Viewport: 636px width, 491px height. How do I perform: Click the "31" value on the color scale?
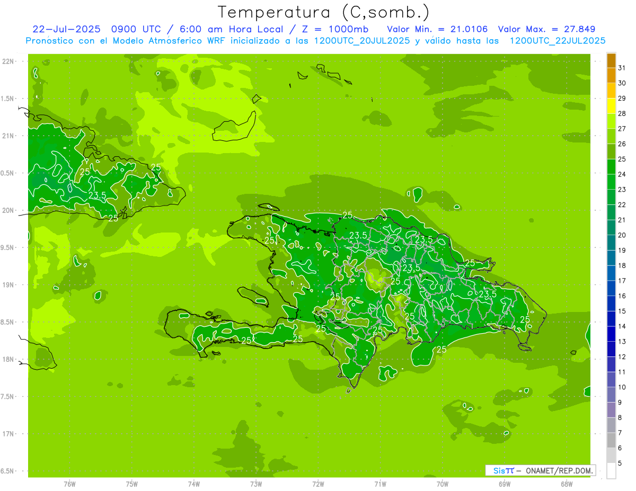point(622,68)
